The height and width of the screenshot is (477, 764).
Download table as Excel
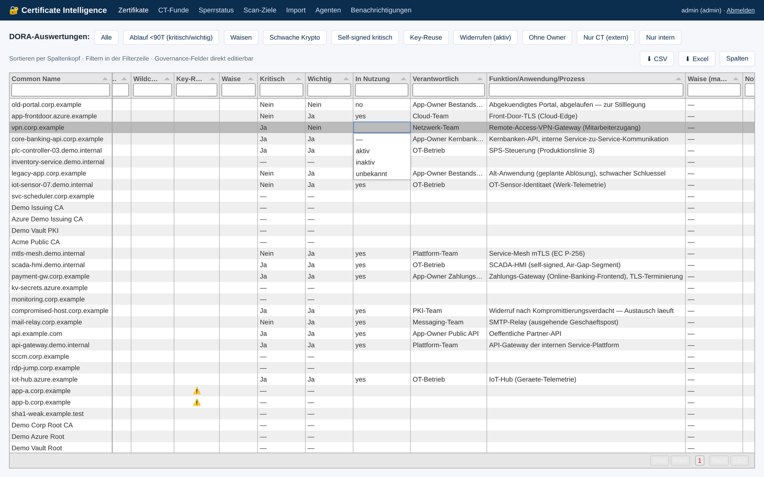[x=697, y=59]
